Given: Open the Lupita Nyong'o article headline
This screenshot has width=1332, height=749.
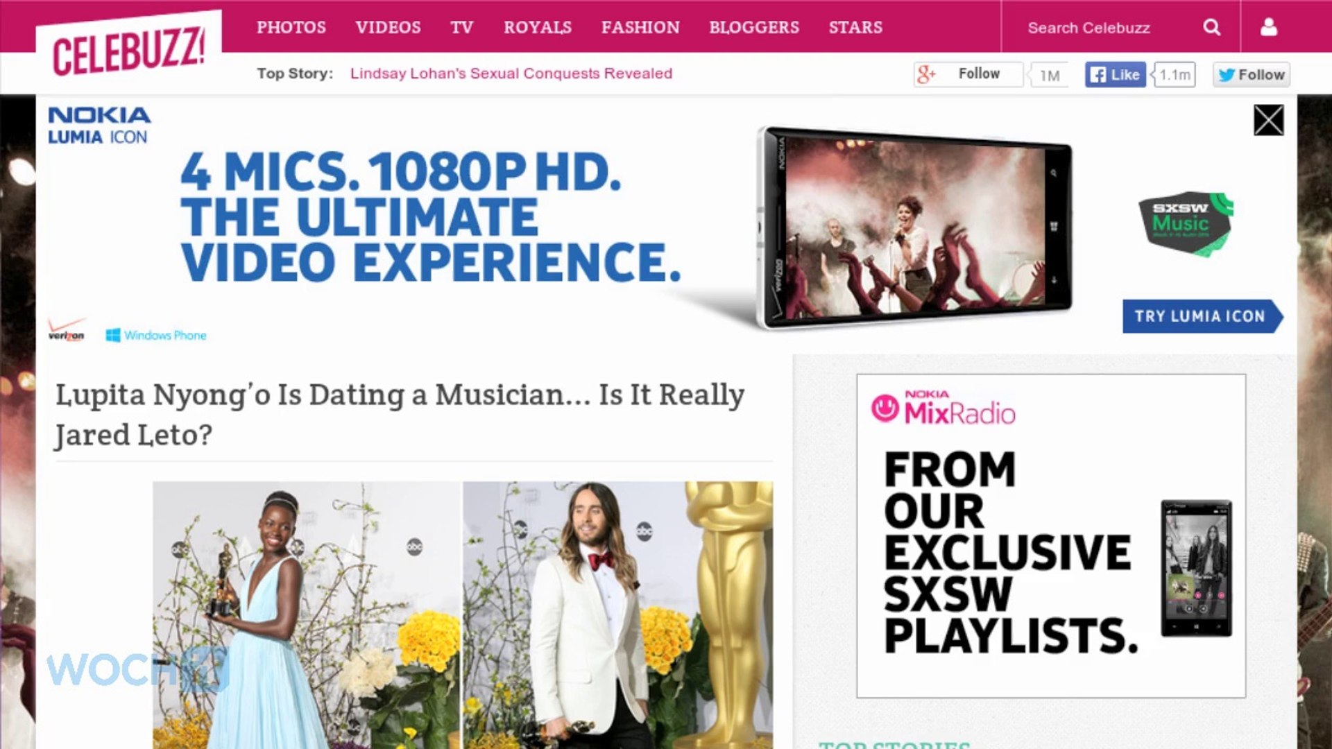Looking at the screenshot, I should (400, 415).
